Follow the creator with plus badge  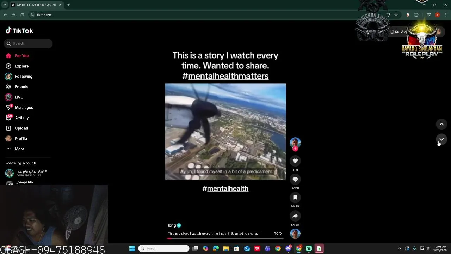[x=295, y=149]
